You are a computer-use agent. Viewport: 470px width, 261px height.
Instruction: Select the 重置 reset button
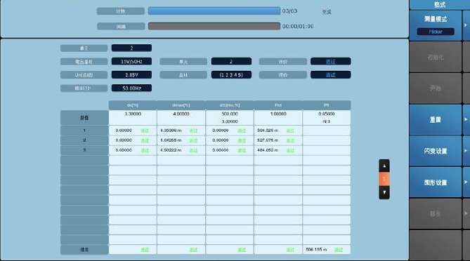pos(436,120)
